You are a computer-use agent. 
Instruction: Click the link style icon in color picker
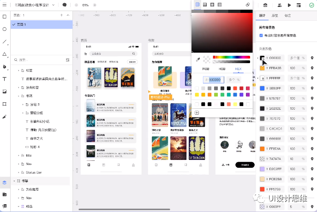[x=248, y=5]
